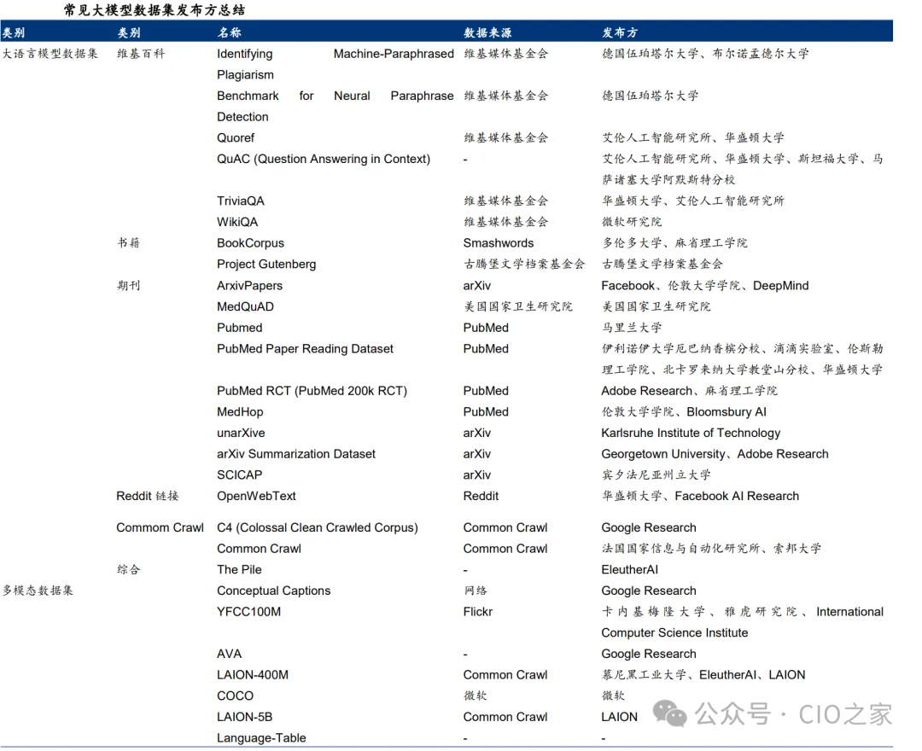Click "华盛顿大学、Facebook AI Research" publisher cell
The height and width of the screenshot is (751, 922).
pyautogui.click(x=700, y=496)
